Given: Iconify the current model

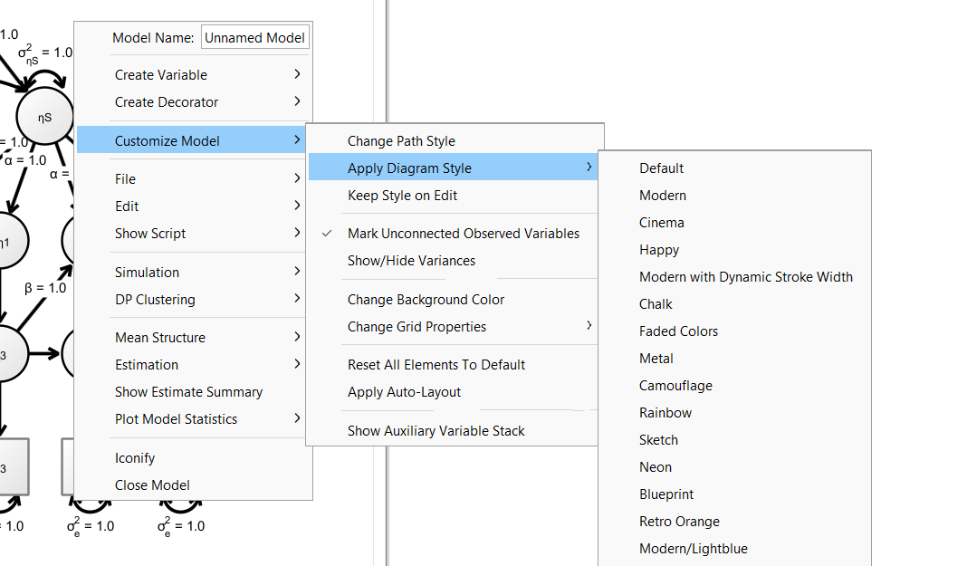Looking at the screenshot, I should click(x=135, y=458).
